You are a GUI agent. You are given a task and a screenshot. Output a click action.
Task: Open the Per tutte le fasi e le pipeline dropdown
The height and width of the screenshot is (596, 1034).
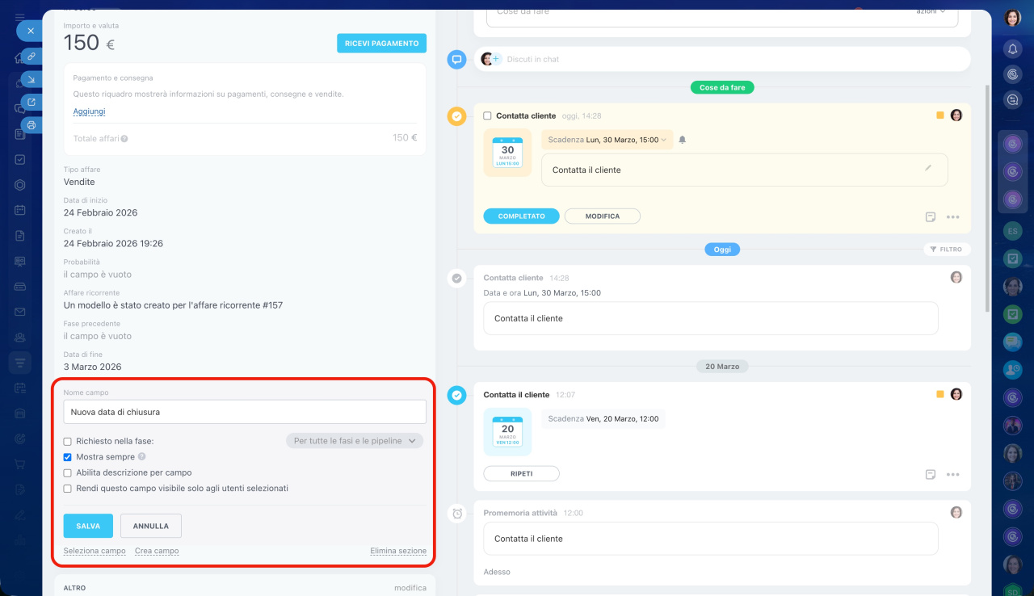point(355,441)
